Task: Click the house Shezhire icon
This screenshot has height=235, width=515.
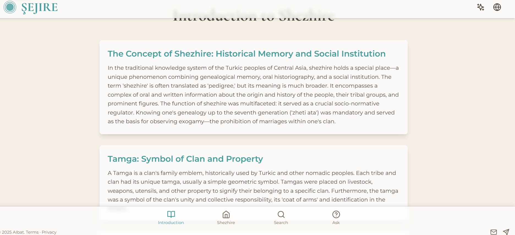Action: [226, 214]
